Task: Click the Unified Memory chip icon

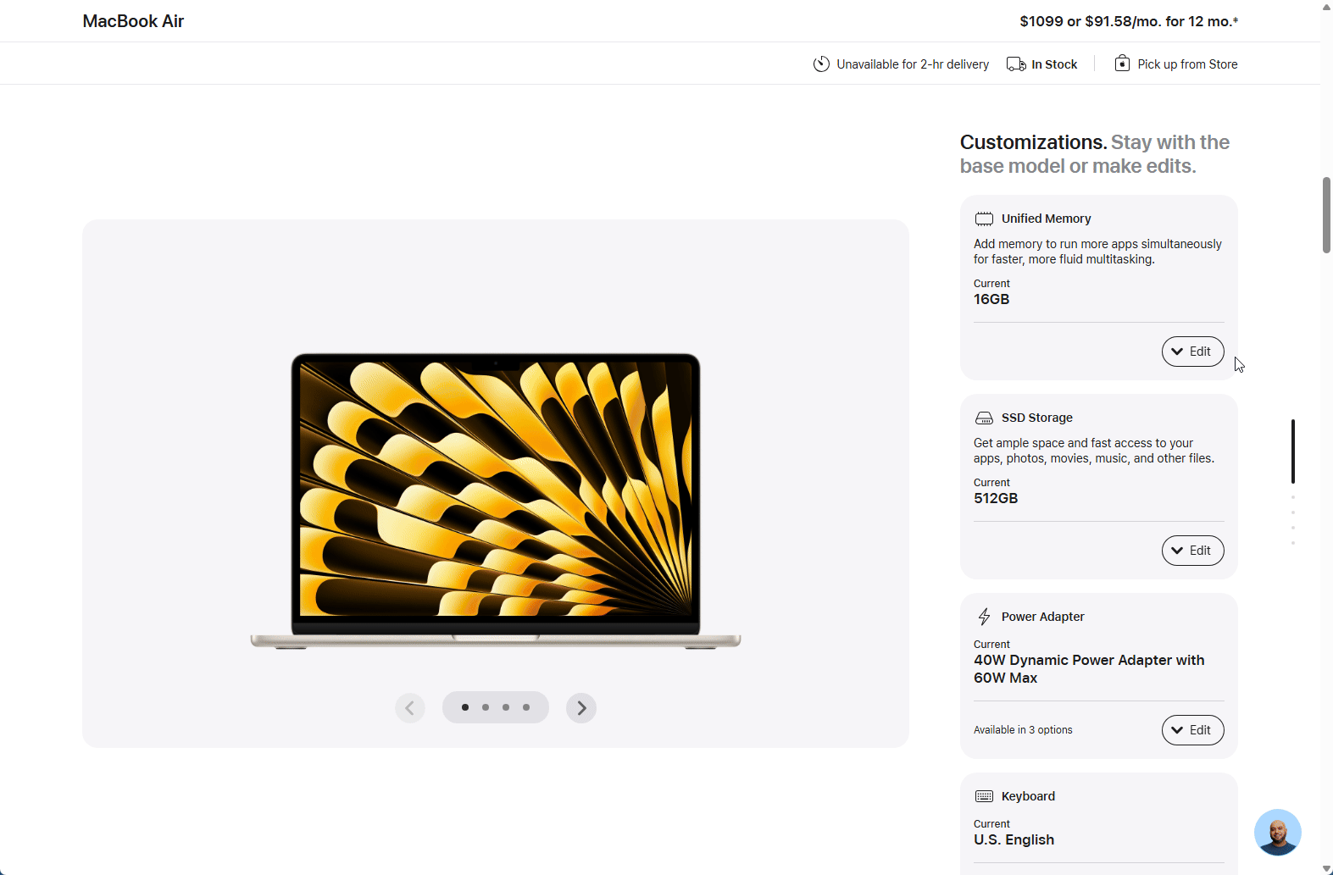Action: click(984, 219)
